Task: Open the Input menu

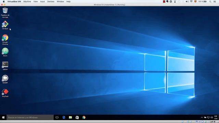Action: 42,1
